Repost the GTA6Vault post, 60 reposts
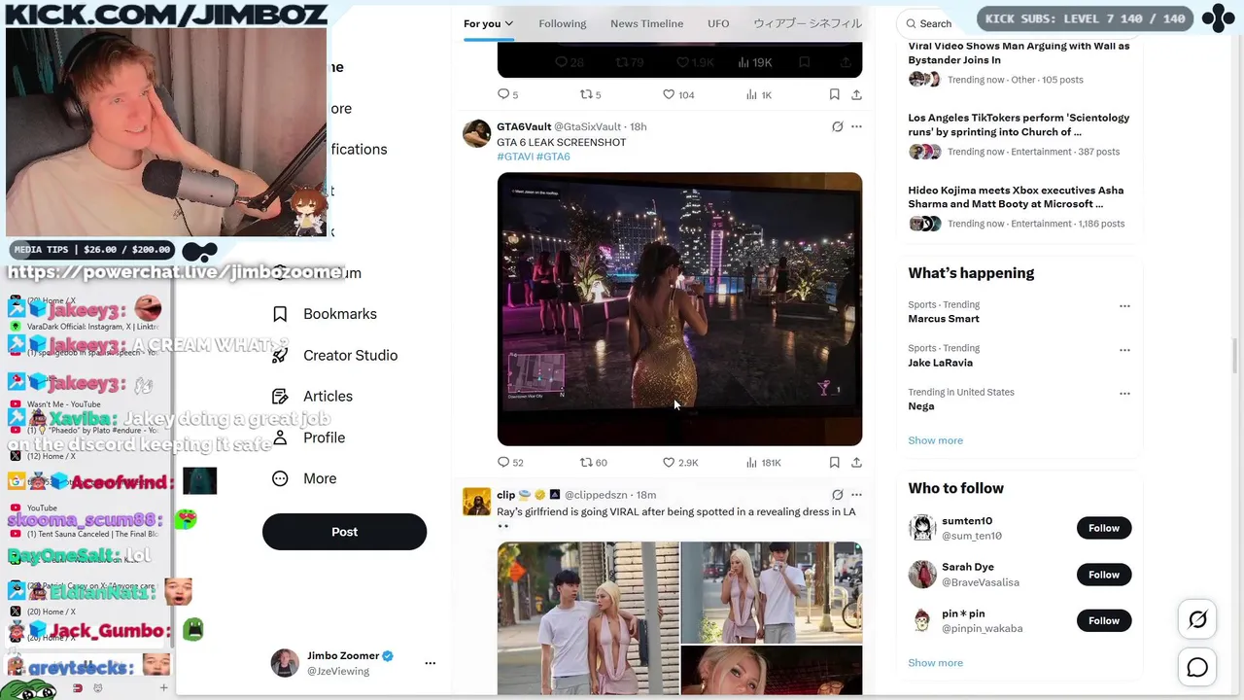 point(593,463)
